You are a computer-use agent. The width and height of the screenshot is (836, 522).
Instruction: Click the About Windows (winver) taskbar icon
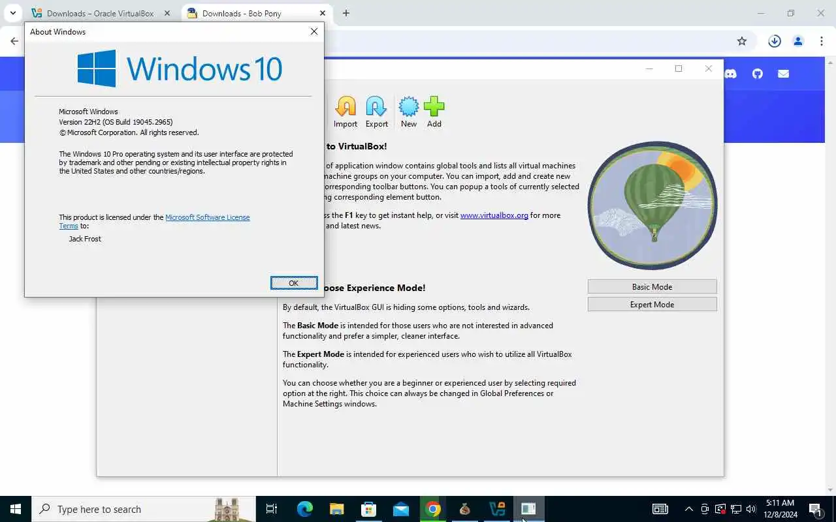click(528, 509)
